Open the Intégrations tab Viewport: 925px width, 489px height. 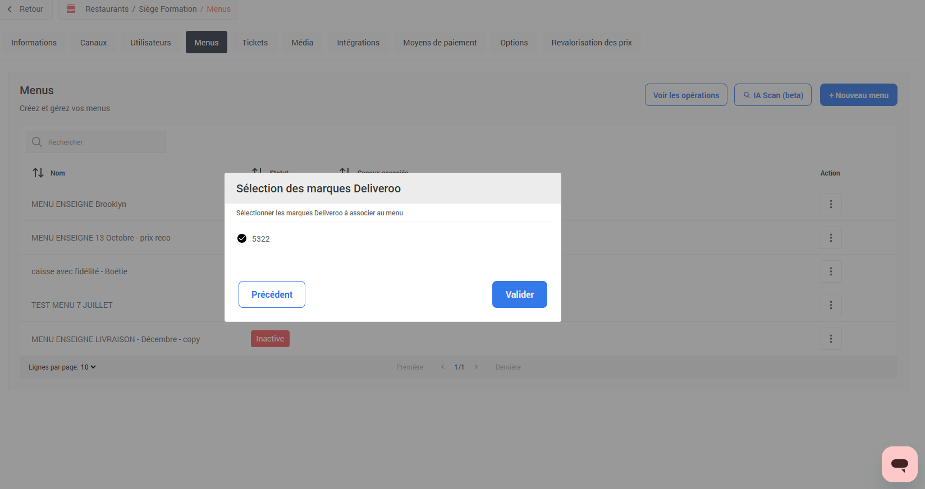[358, 43]
